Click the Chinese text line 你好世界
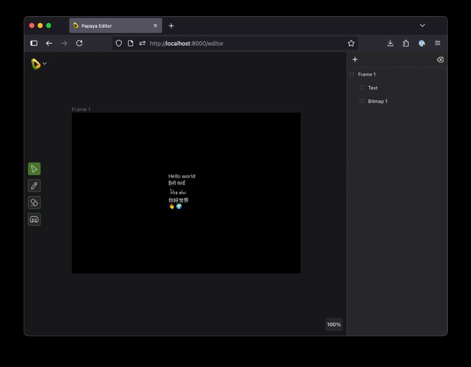This screenshot has height=367, width=471. [x=179, y=200]
